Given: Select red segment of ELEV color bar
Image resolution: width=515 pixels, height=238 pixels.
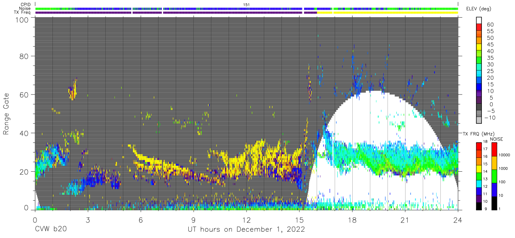Looking at the screenshot, I should pyautogui.click(x=479, y=26).
